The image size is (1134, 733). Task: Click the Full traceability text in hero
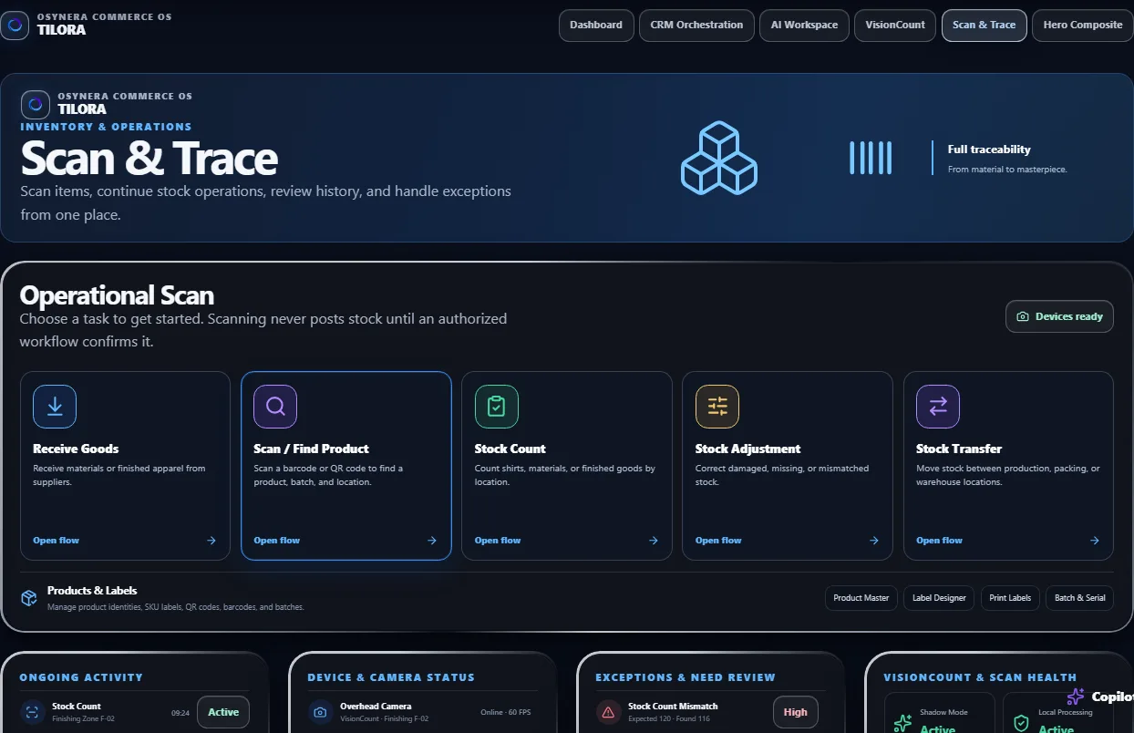[989, 150]
